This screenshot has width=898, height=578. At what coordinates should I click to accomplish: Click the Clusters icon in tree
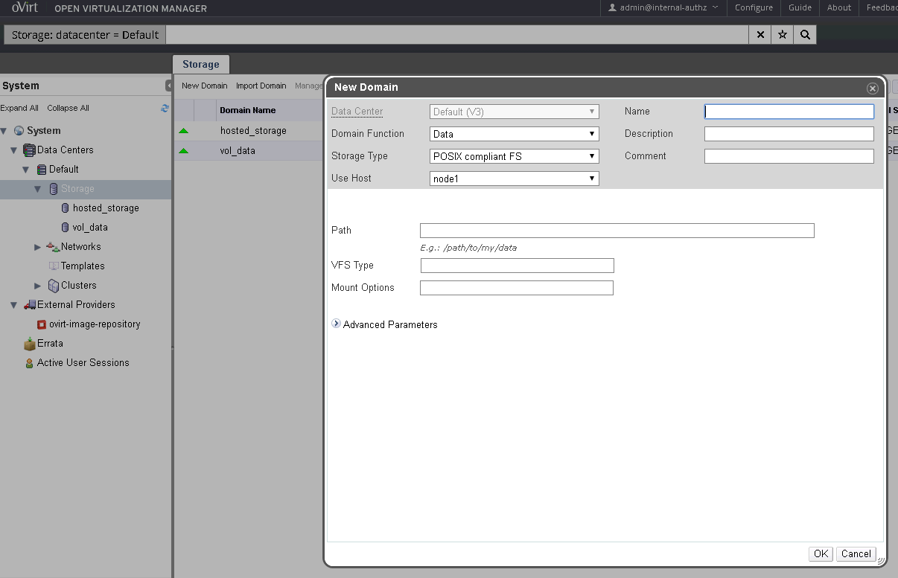54,286
